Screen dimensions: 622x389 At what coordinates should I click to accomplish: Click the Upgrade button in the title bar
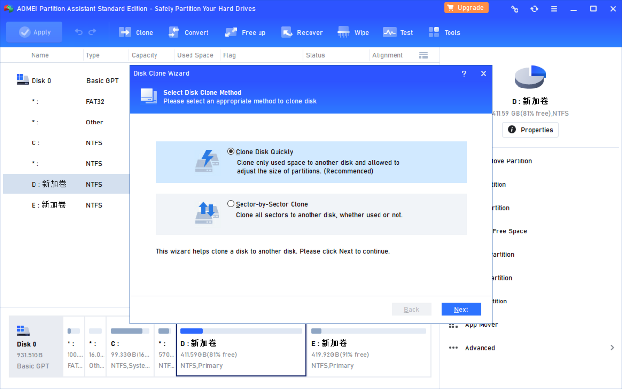[x=466, y=8]
